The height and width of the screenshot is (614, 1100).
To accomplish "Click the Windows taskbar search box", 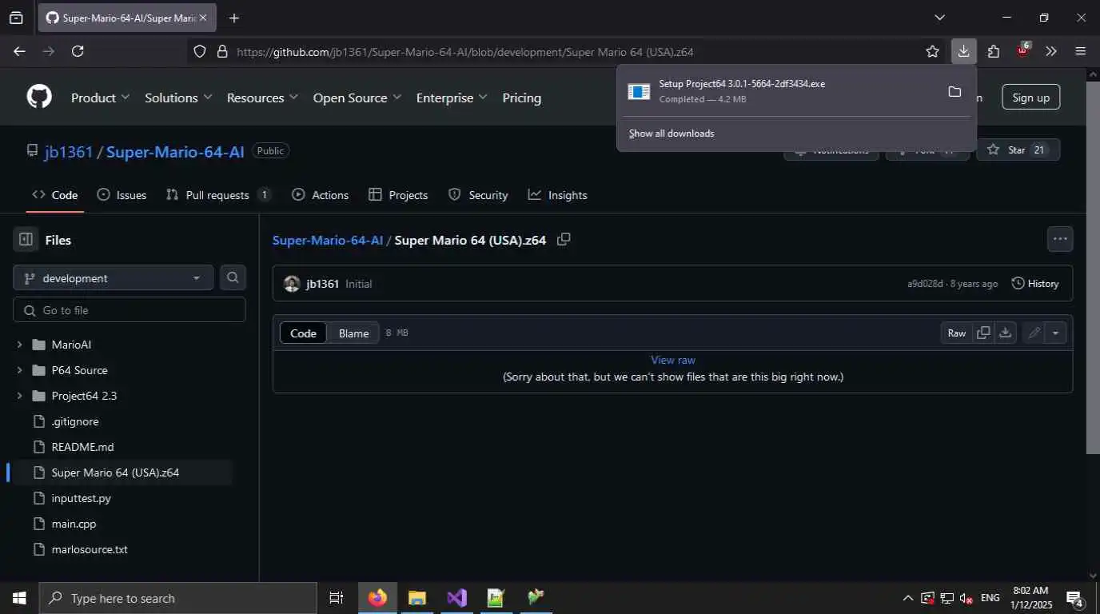I will point(177,598).
